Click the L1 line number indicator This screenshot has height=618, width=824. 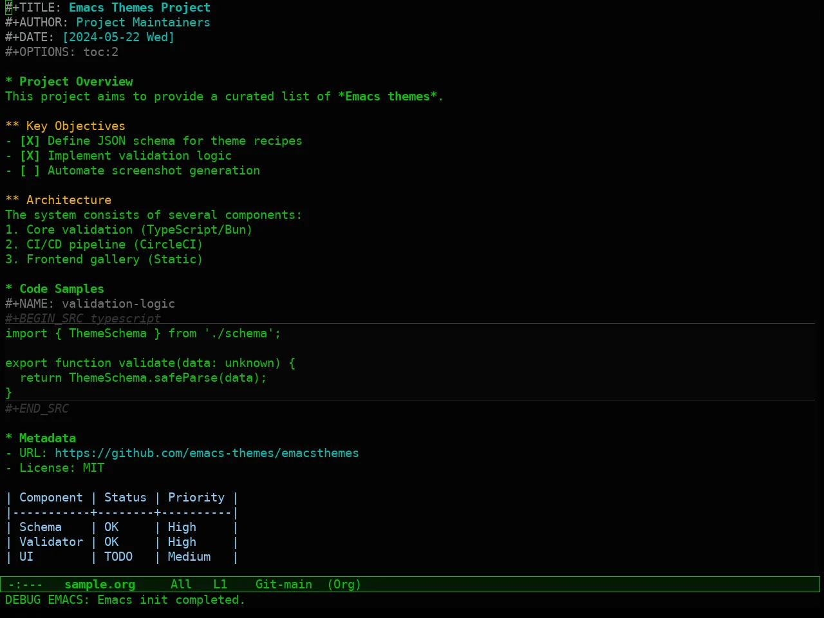220,585
